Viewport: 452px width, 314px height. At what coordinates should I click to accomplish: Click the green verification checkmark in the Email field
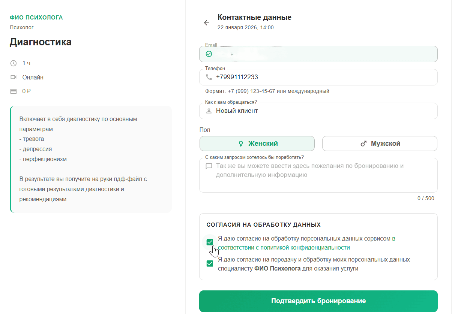(x=209, y=54)
